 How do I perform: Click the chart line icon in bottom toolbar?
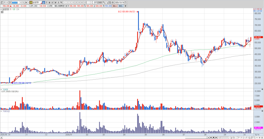click(236, 137)
